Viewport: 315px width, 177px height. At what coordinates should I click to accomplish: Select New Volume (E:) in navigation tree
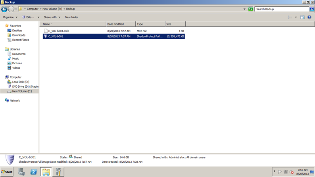[x=20, y=91]
